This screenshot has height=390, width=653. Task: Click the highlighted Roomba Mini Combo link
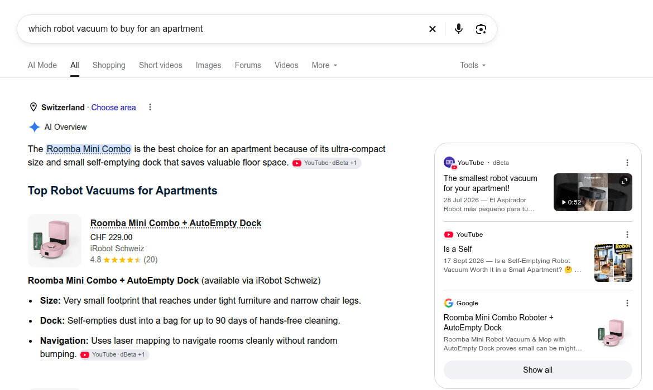click(89, 149)
